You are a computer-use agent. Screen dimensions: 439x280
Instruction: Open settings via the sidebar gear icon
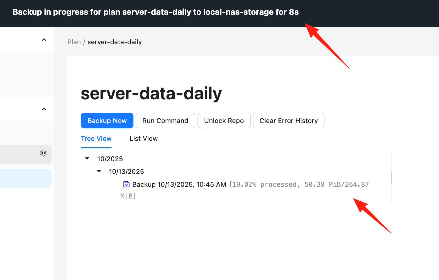[x=43, y=153]
